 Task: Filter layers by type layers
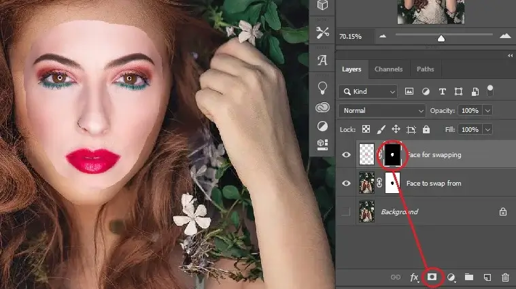tap(443, 92)
